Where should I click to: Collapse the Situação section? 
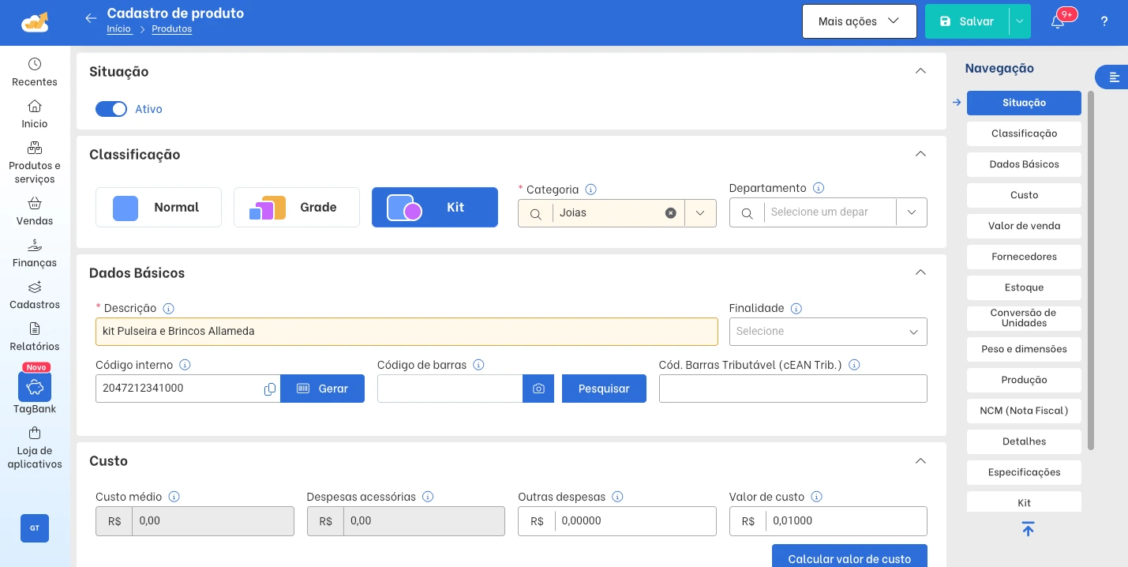920,71
